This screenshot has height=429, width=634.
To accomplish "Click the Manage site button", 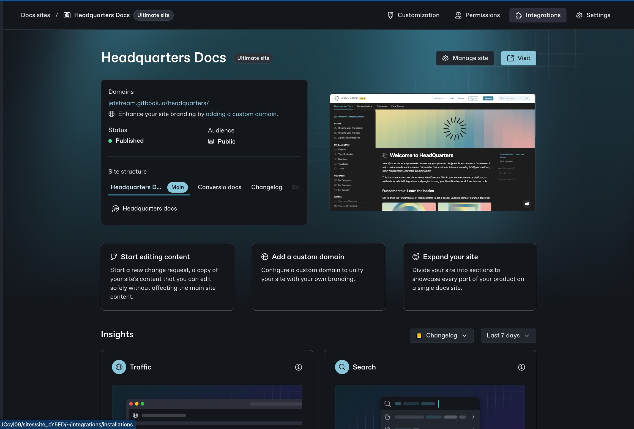I will [x=465, y=58].
